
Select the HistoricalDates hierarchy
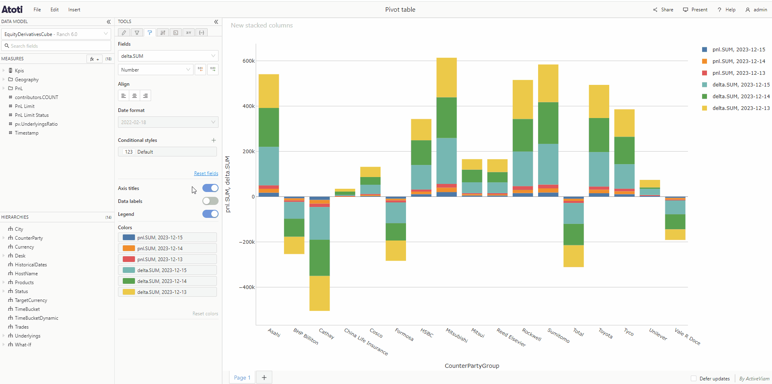[31, 265]
